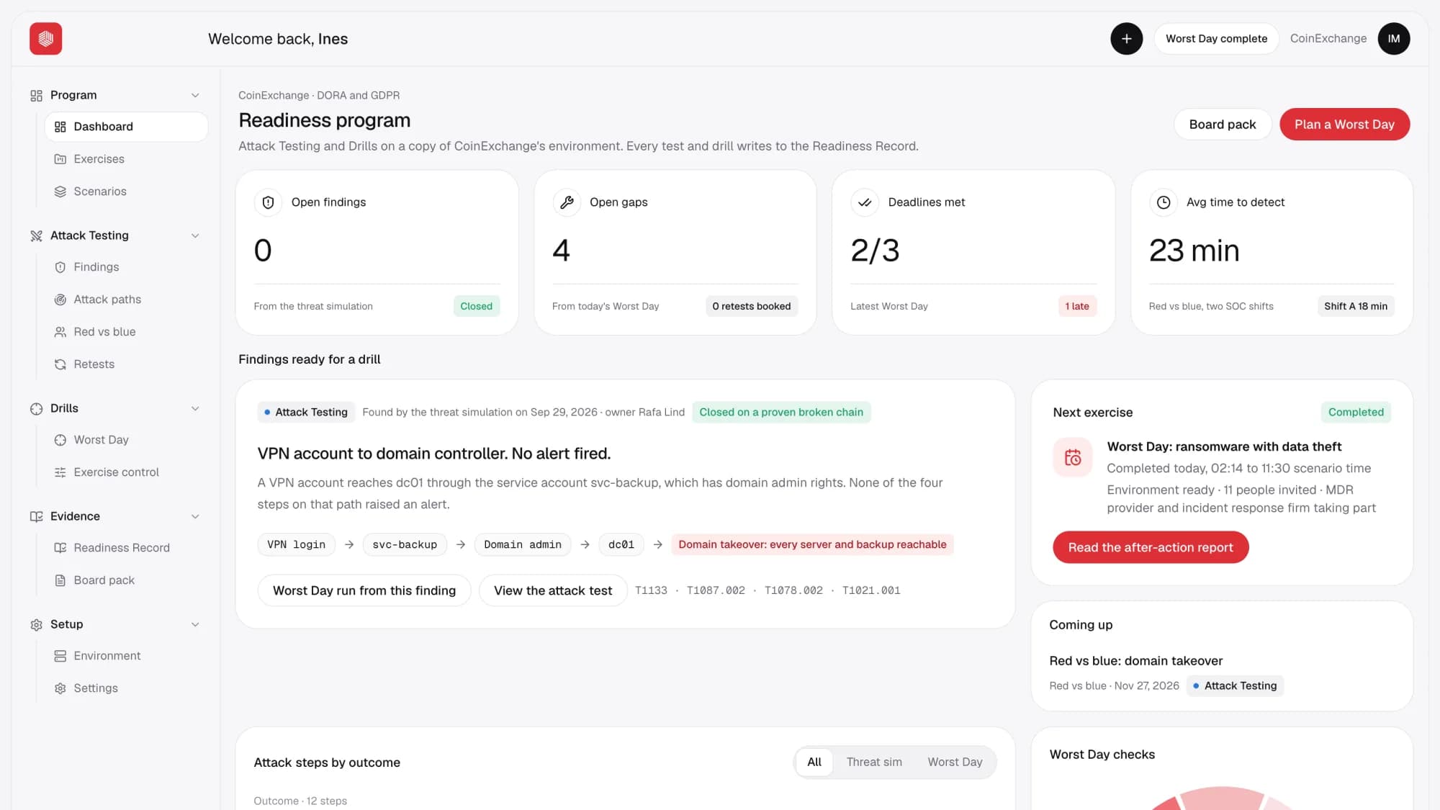This screenshot has height=810, width=1440.
Task: Click the red app logo icon
Action: click(x=45, y=39)
